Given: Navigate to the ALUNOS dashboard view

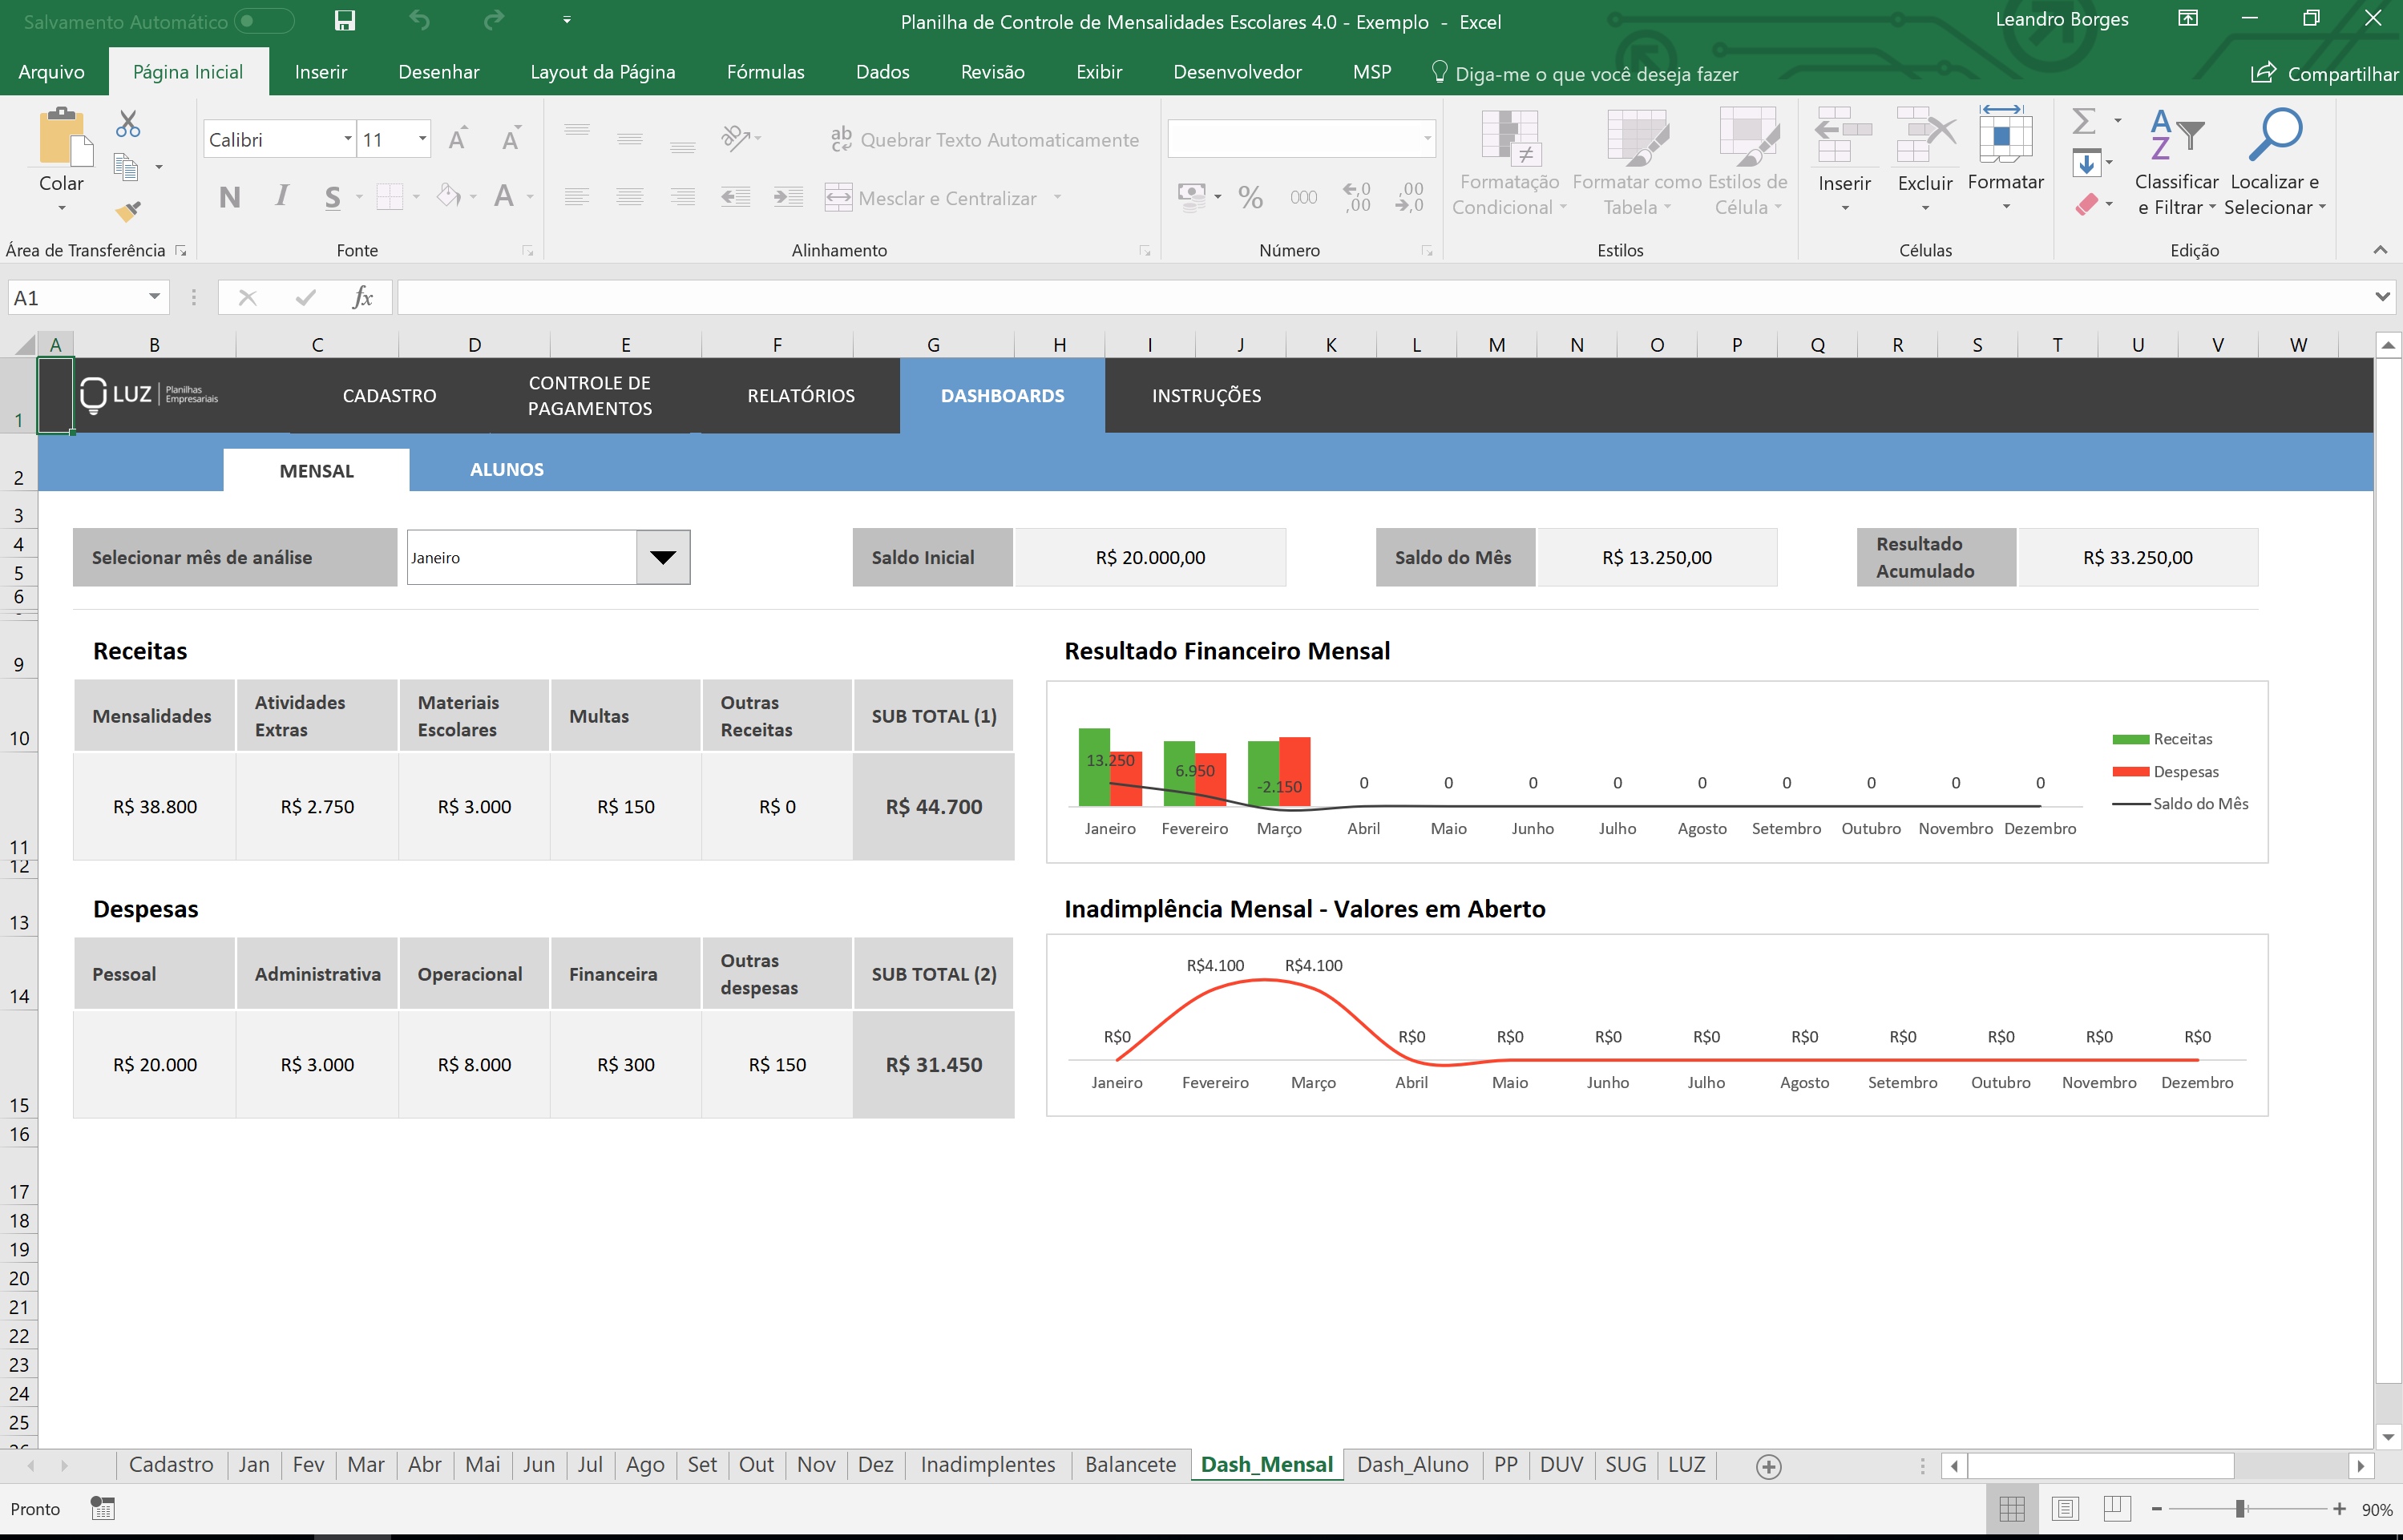Looking at the screenshot, I should [507, 469].
